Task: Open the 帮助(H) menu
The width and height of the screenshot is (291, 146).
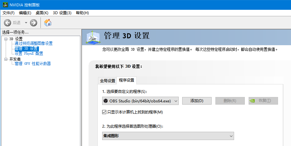Action: point(82,13)
